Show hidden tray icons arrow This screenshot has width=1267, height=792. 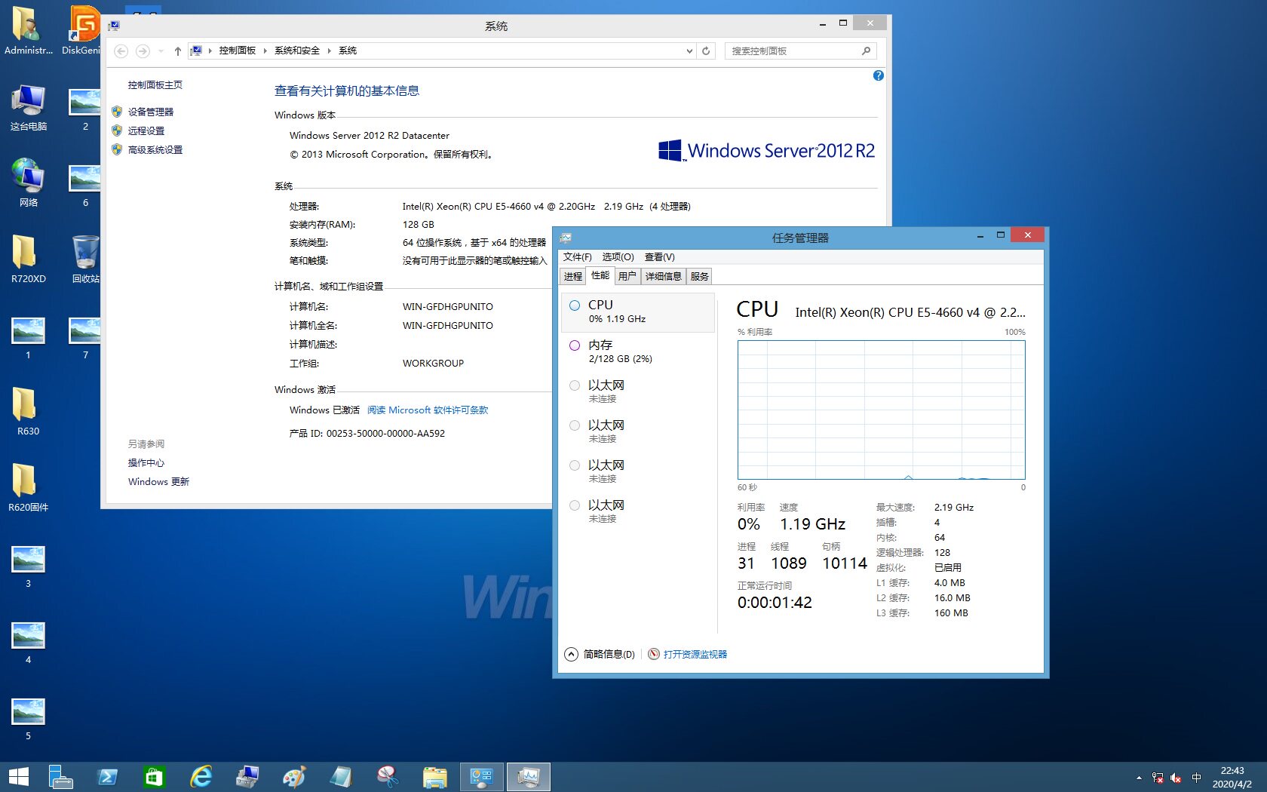point(1139,778)
